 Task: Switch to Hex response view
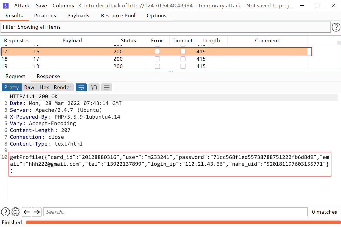[x=44, y=87]
